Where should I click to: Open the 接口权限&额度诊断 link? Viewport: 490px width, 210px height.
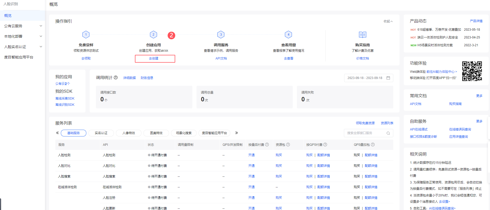tap(423, 137)
